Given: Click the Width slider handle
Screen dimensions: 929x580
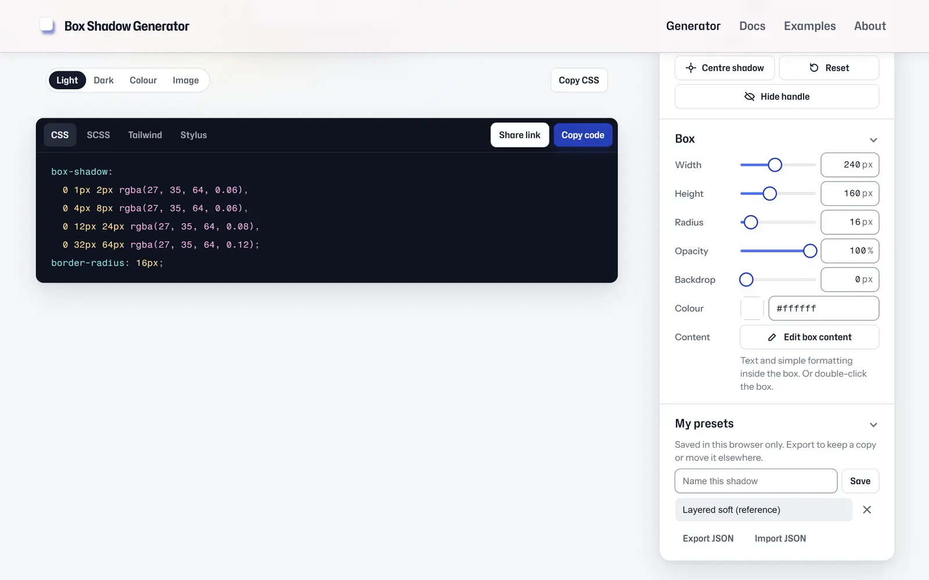Looking at the screenshot, I should pos(775,165).
